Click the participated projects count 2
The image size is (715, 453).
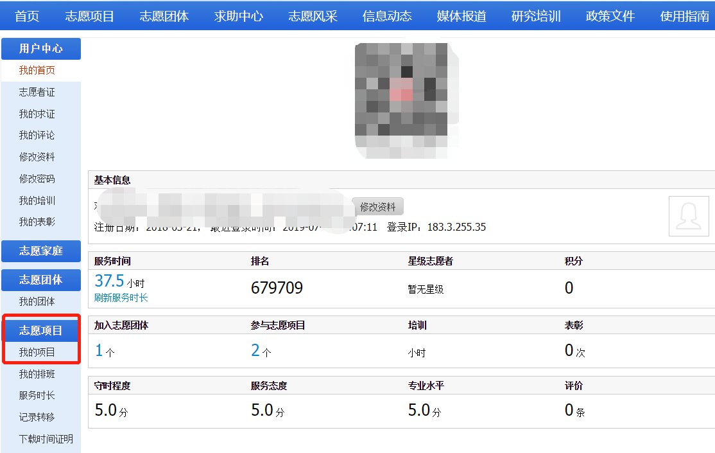[x=255, y=350]
